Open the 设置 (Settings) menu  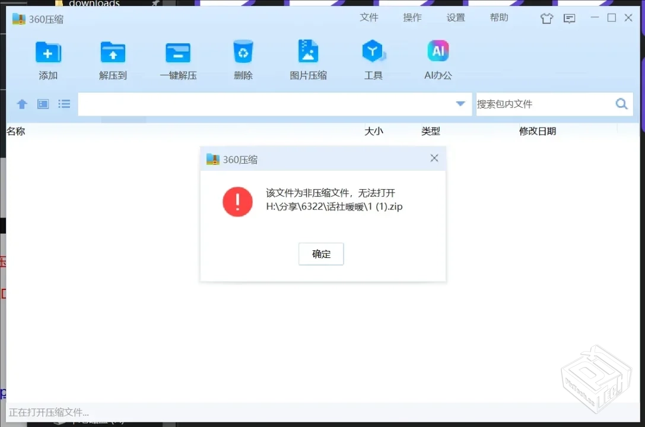click(x=455, y=18)
